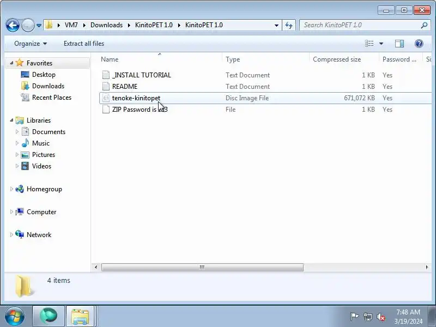The image size is (436, 327).
Task: Select Downloads in the address breadcrumb
Action: (x=106, y=25)
